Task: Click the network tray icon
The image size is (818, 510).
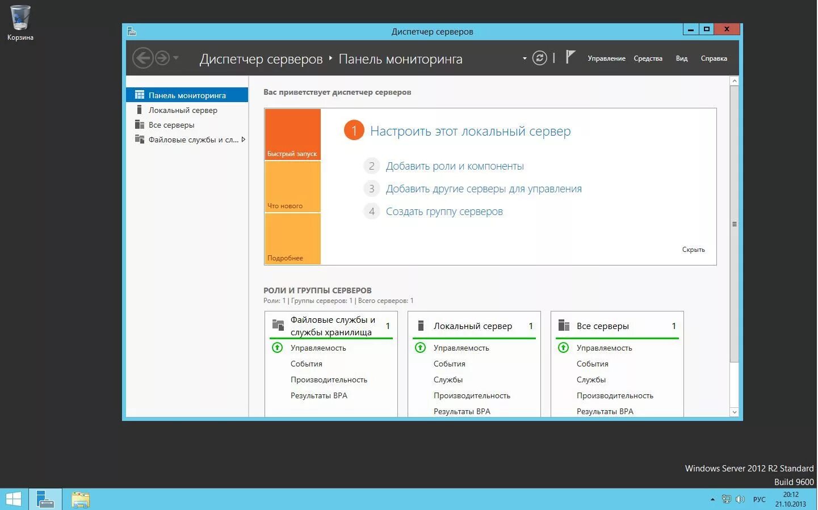Action: tap(726, 499)
